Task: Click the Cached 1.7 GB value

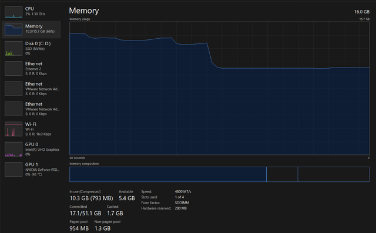Action: [x=115, y=213]
